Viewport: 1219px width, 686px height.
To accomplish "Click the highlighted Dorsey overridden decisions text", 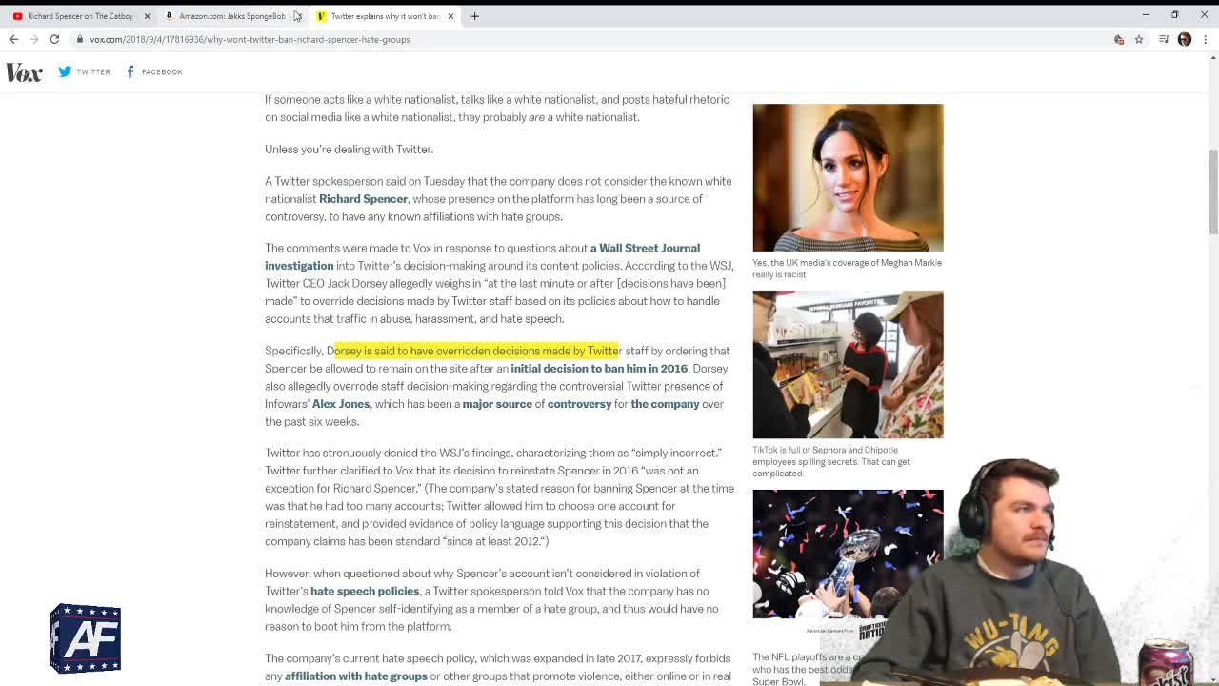I will tap(477, 351).
